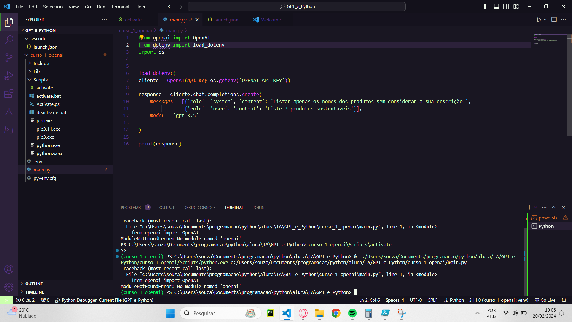572x322 pixels.
Task: Select interpreter 3.11.8 in status bar
Action: (x=498, y=300)
